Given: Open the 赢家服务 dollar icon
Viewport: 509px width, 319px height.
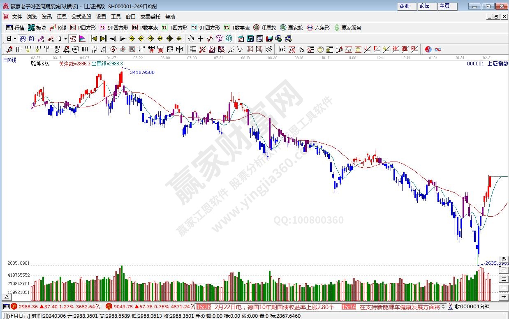Looking at the screenshot, I should (347, 28).
